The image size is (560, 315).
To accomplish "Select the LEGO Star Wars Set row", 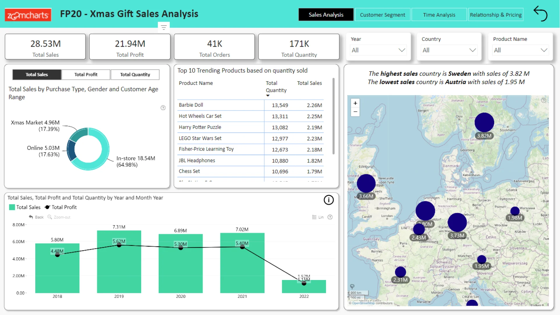I will (251, 138).
